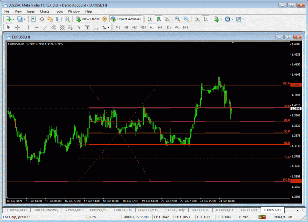308x222 pixels.
Task: Switch chart to line chart style
Action: [x=167, y=19]
